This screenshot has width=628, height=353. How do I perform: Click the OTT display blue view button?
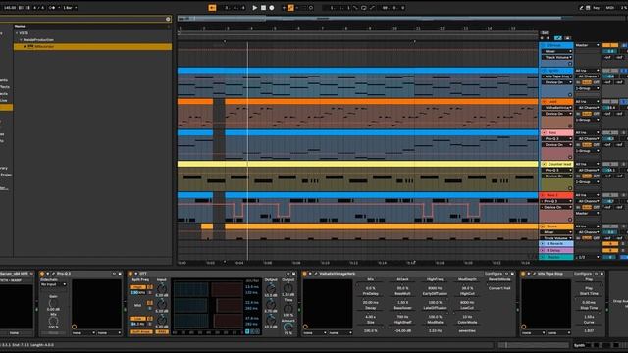click(x=247, y=331)
